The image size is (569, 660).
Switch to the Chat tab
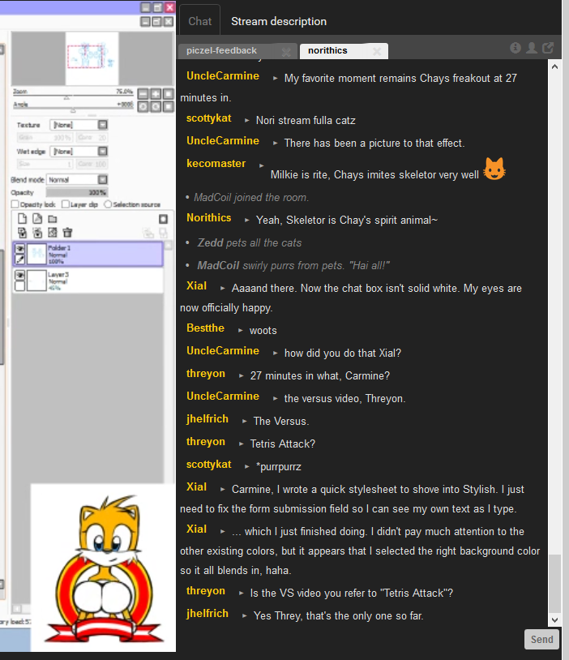[x=200, y=21]
